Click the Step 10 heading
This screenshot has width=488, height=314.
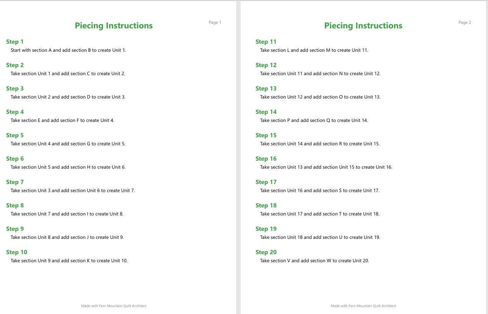(x=17, y=252)
